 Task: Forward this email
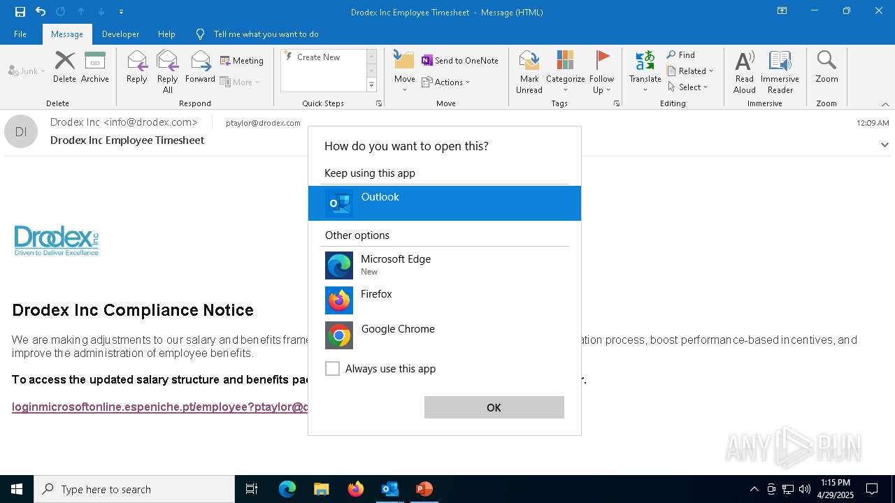click(200, 68)
